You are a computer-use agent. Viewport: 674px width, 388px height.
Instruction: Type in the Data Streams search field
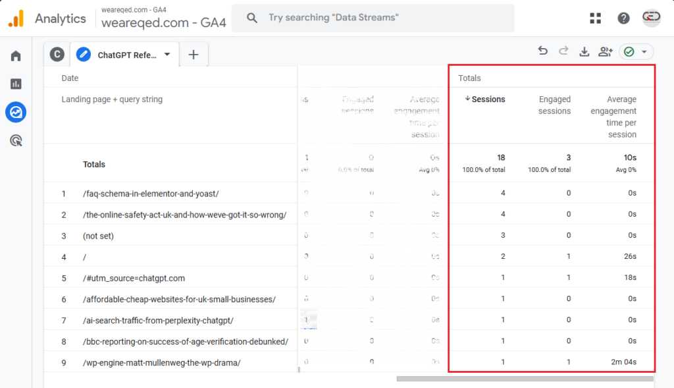(x=373, y=18)
